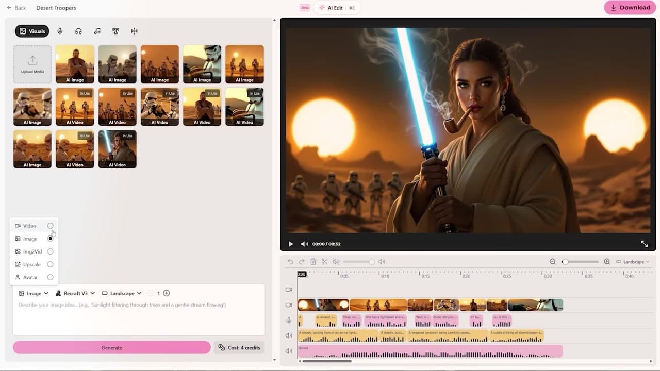Click the trash delete icon in timeline toolbar

click(x=313, y=262)
